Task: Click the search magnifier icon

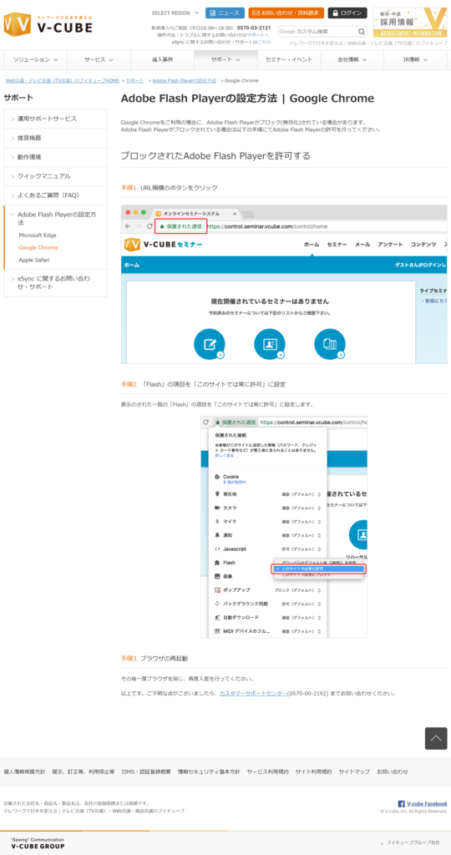Action: point(362,32)
